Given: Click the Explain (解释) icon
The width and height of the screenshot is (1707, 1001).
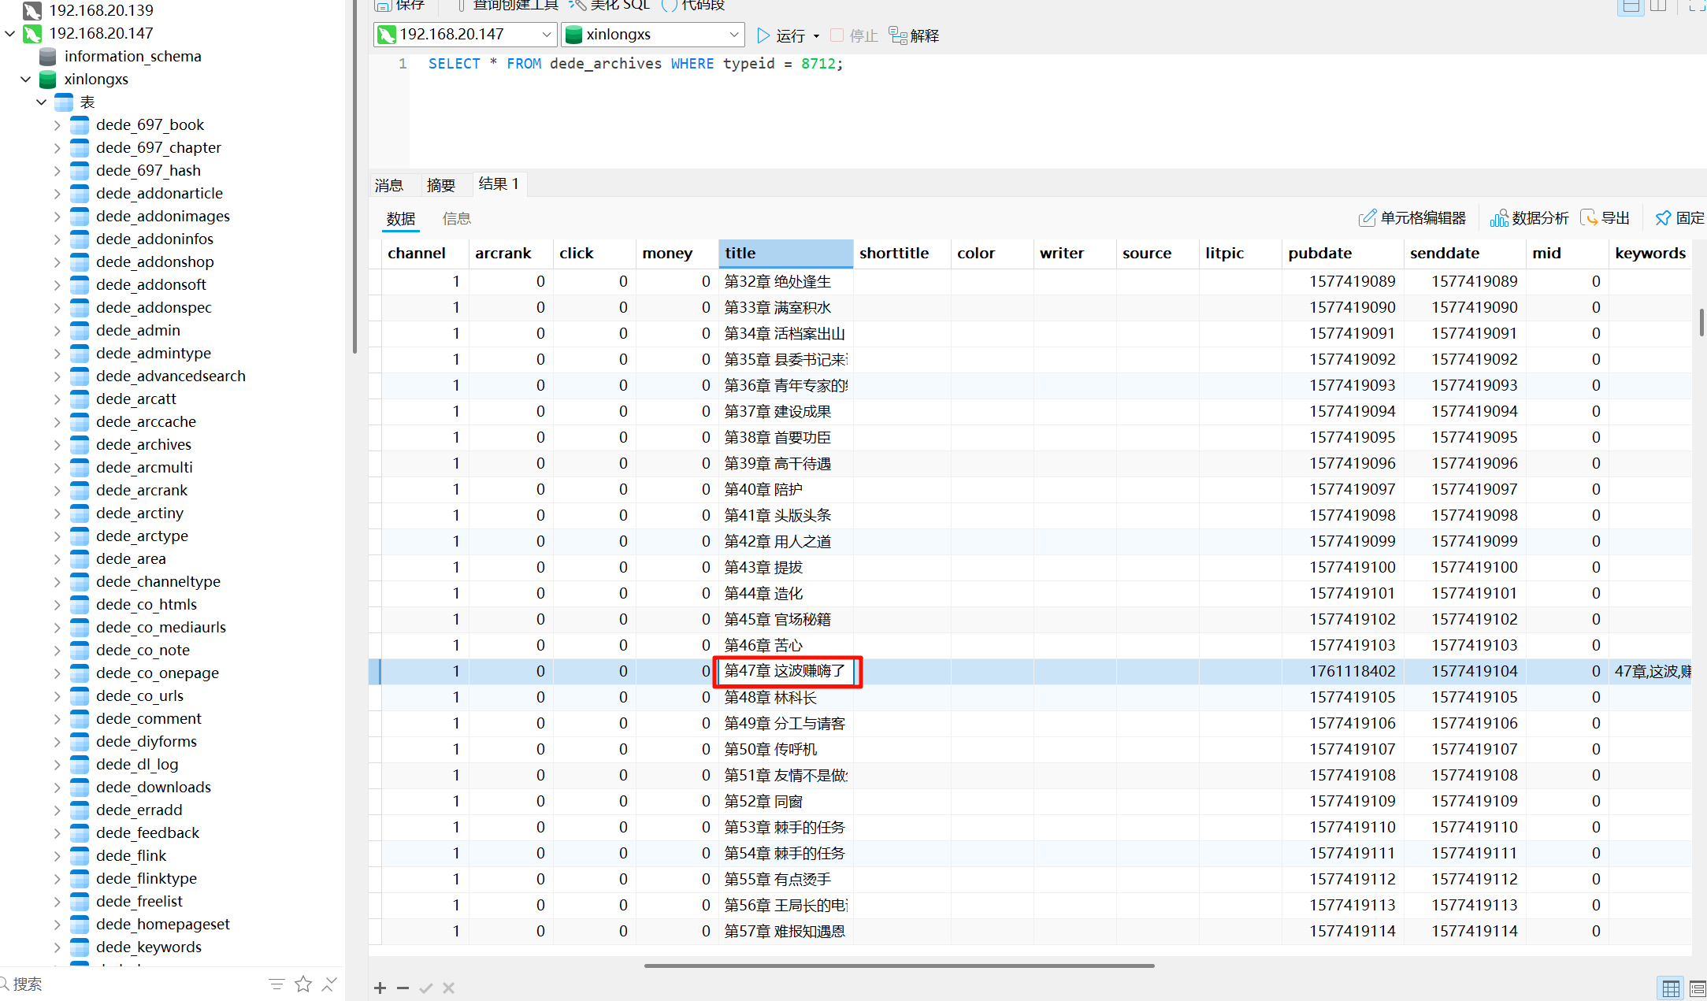Looking at the screenshot, I should 898,35.
